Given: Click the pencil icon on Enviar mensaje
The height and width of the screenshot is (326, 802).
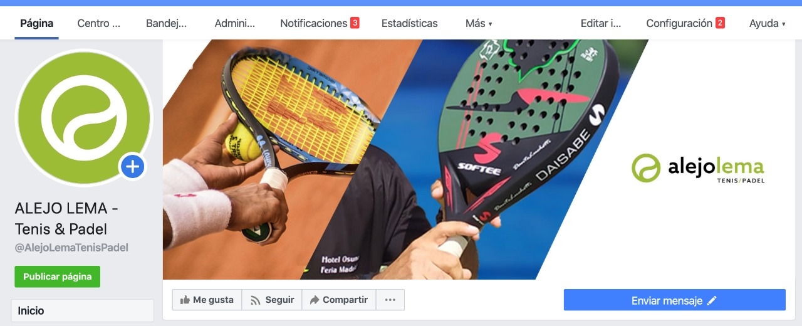Looking at the screenshot, I should click(x=711, y=301).
